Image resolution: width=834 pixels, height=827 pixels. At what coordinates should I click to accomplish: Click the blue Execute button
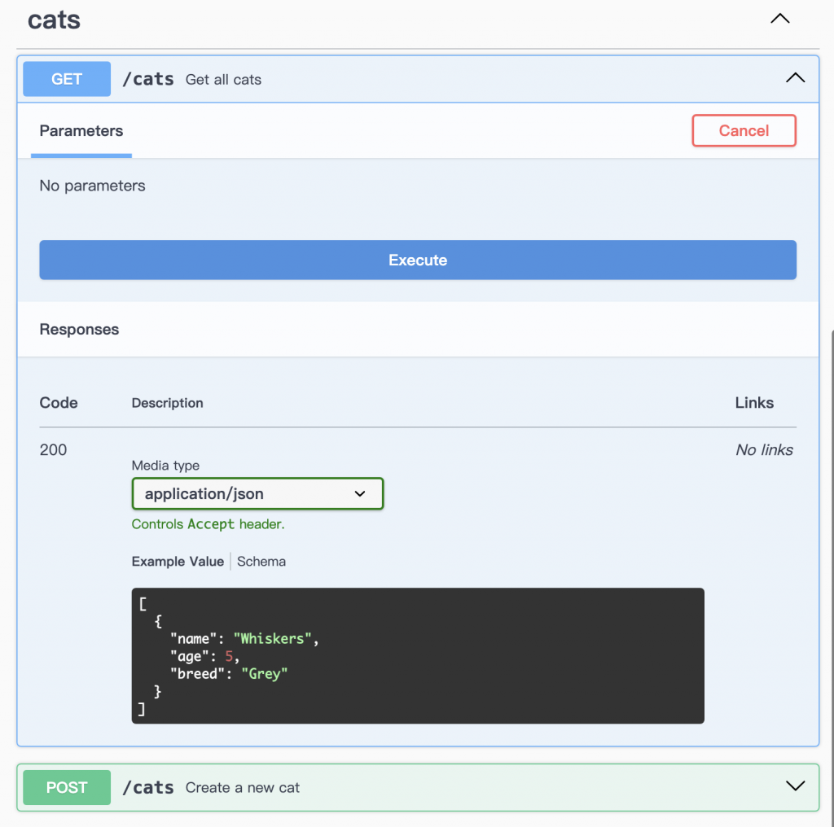click(x=418, y=260)
